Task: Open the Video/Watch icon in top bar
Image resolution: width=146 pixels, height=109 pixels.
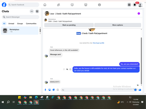Action: [72, 5]
